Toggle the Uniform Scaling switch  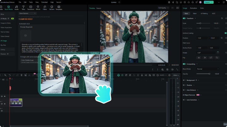(225, 33)
